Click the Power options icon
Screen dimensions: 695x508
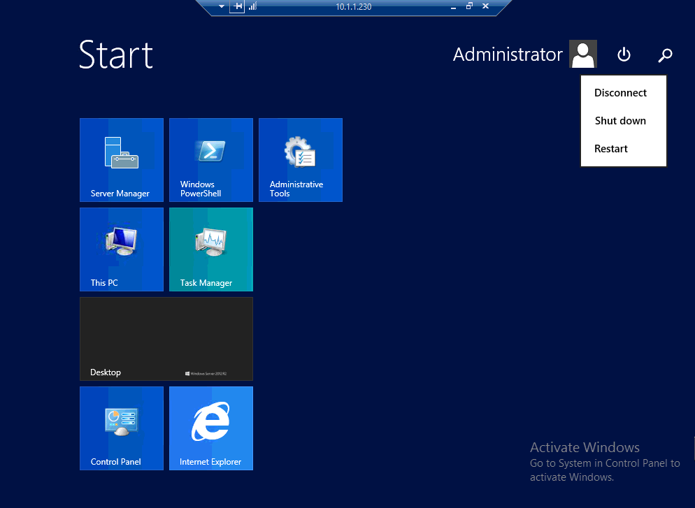click(624, 55)
